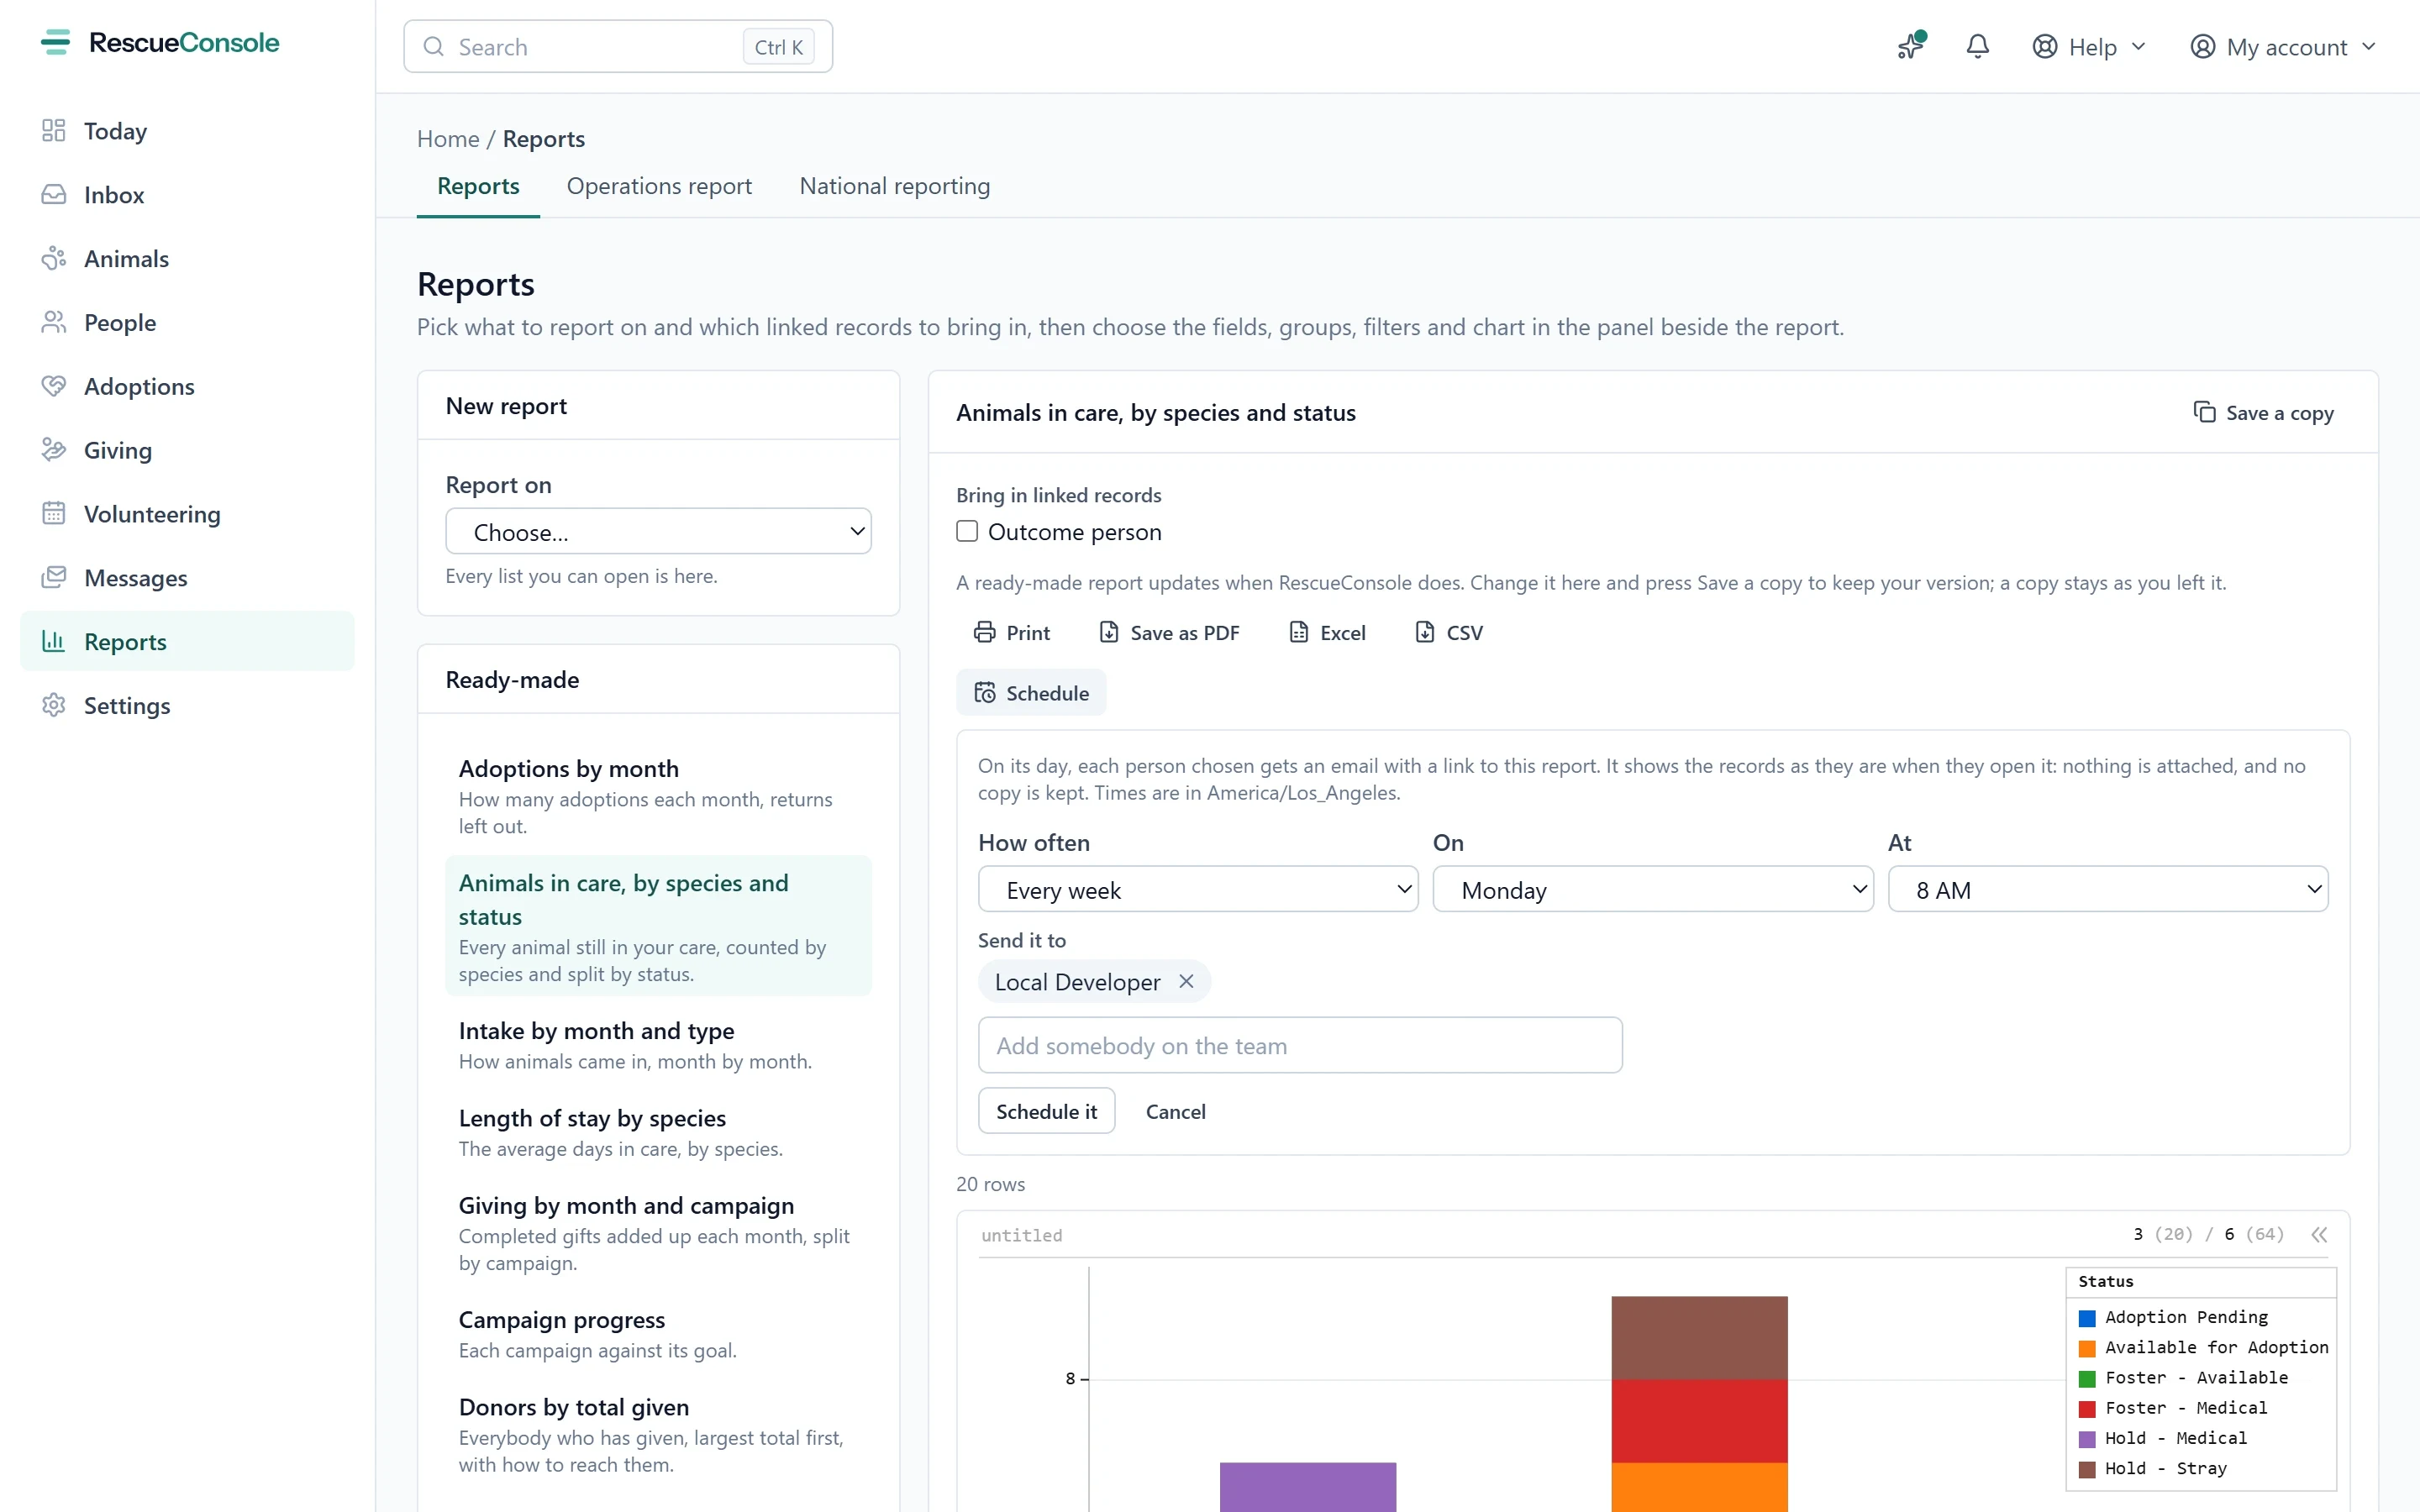Screen dimensions: 2420x1512
Task: Open the On day dropdown
Action: (x=1653, y=889)
